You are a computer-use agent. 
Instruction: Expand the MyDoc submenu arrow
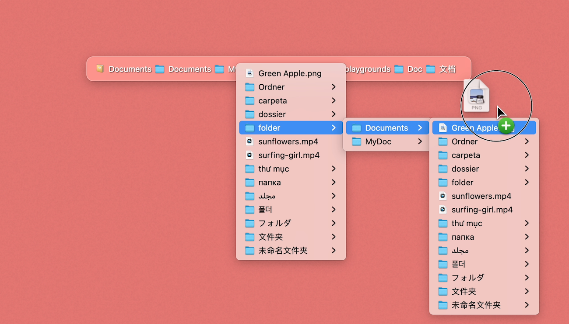click(420, 141)
